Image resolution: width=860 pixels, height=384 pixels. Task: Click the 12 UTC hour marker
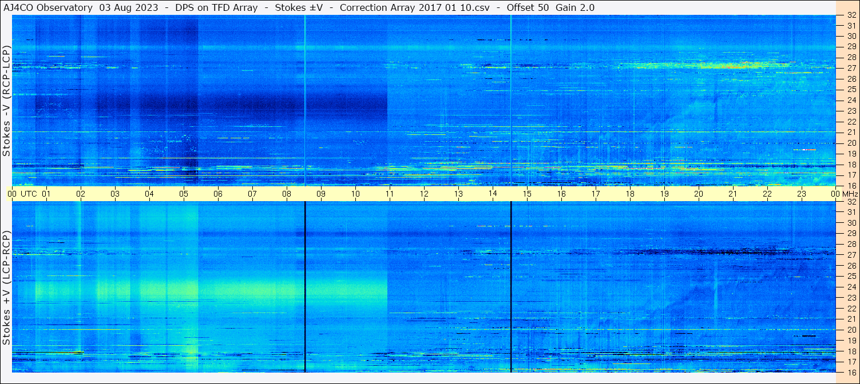424,194
